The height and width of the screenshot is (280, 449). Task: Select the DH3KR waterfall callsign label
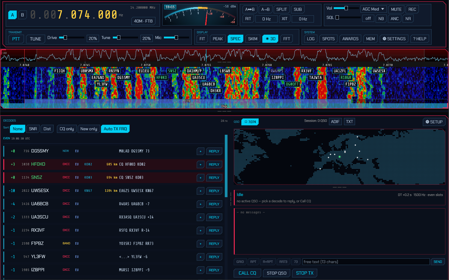tap(215, 91)
